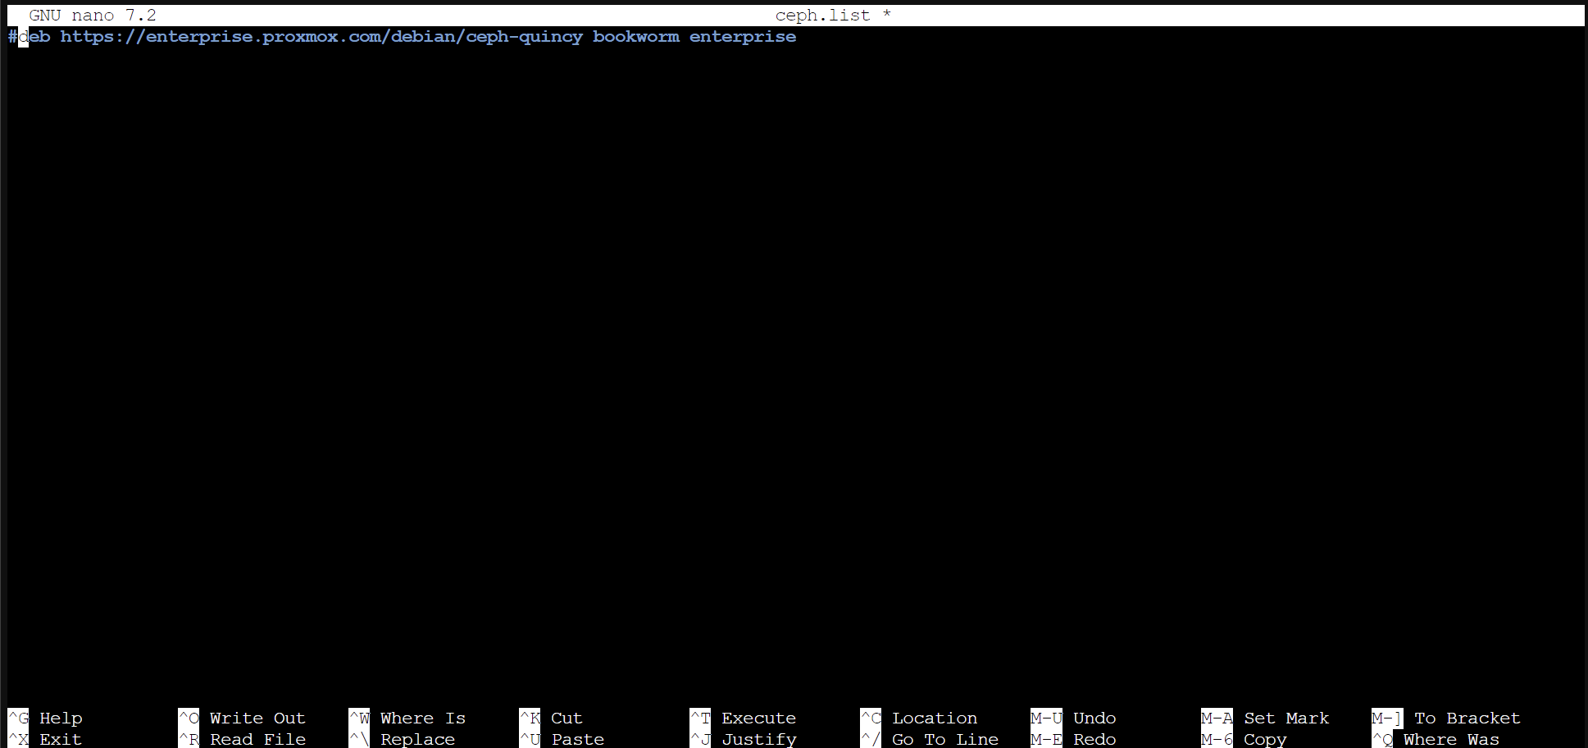The width and height of the screenshot is (1588, 748).
Task: Click the # comment character at line start
Action: tap(12, 37)
